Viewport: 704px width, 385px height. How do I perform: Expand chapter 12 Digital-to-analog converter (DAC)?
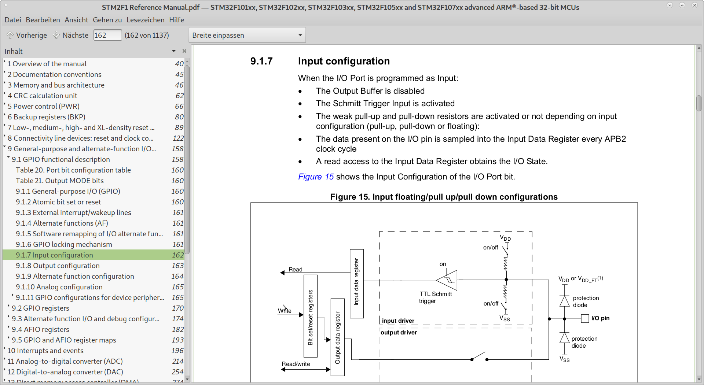(x=5, y=370)
